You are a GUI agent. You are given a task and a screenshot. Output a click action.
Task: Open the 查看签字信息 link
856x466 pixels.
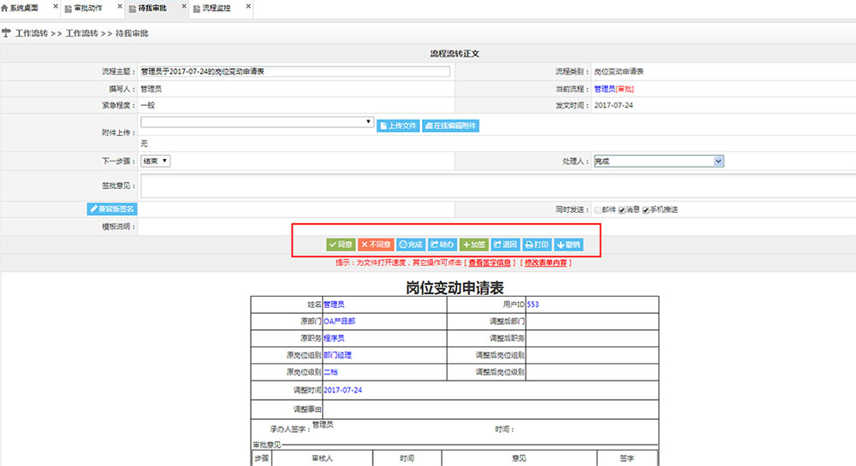(490, 262)
